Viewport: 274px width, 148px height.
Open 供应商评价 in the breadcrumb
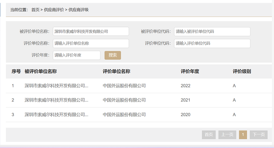click(54, 10)
